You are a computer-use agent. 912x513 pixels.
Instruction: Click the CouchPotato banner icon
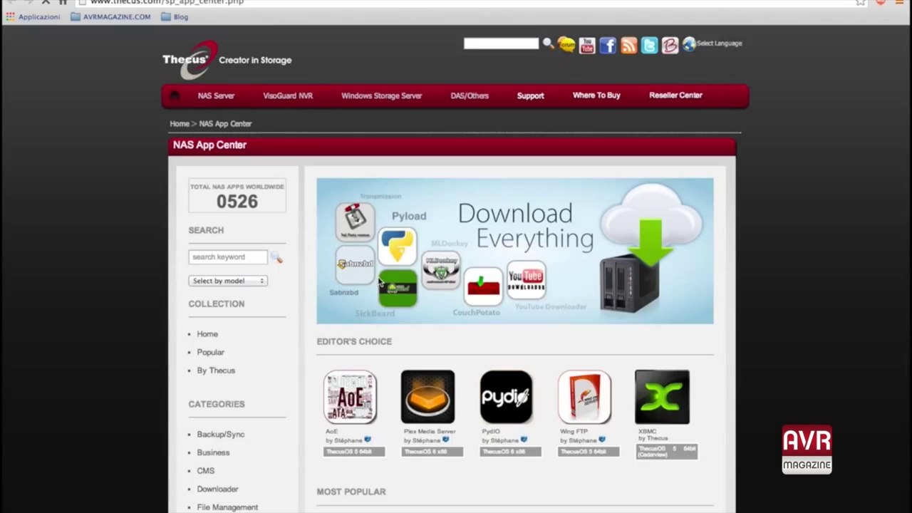pos(483,286)
